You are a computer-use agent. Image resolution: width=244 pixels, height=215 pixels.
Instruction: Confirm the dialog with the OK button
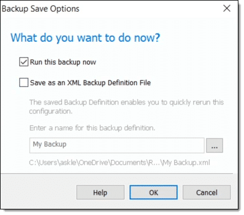[153, 192]
